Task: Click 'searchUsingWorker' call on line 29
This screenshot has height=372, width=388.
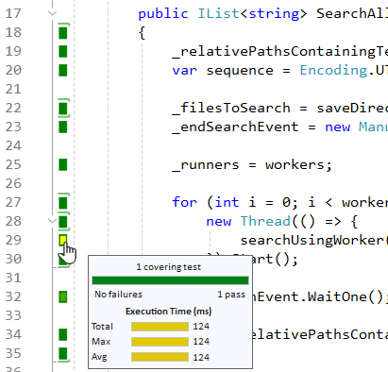Action: [x=312, y=241]
